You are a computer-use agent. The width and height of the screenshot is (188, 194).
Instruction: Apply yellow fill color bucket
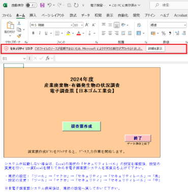[x=69, y=33]
